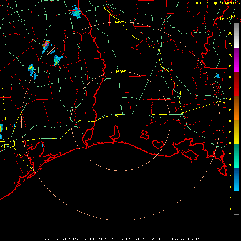Select the 70 value on the color scale
This screenshot has width=241, height=241.
230,55
